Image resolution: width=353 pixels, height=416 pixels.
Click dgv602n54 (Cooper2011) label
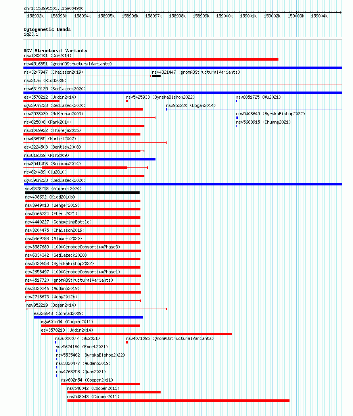(87, 380)
